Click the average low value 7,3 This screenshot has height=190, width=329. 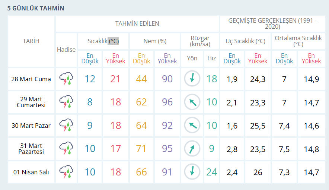[284, 172]
